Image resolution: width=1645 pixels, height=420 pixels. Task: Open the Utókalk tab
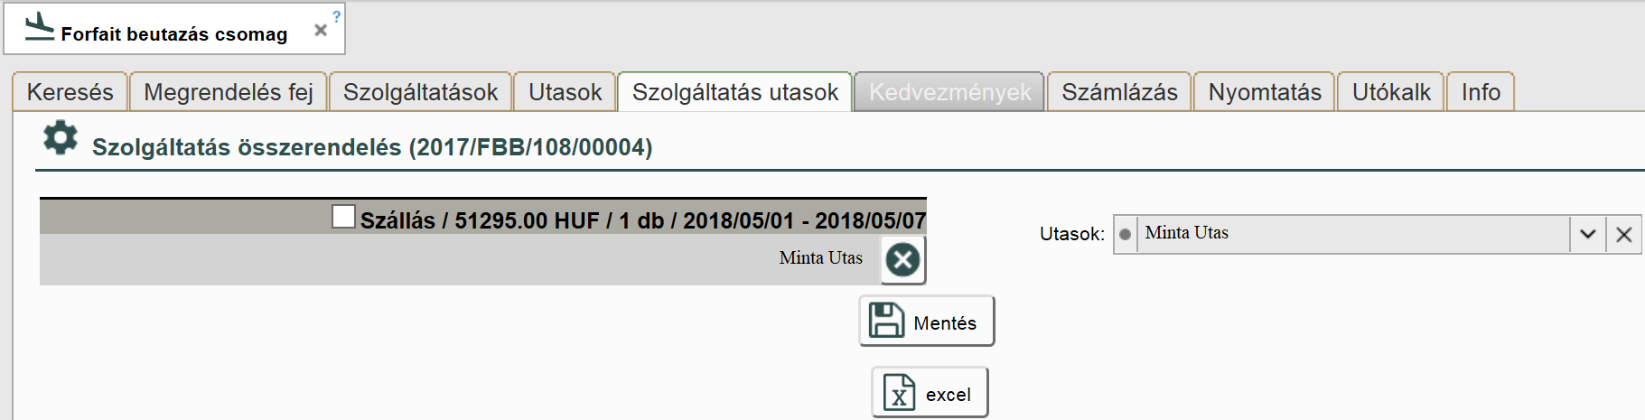click(x=1390, y=92)
